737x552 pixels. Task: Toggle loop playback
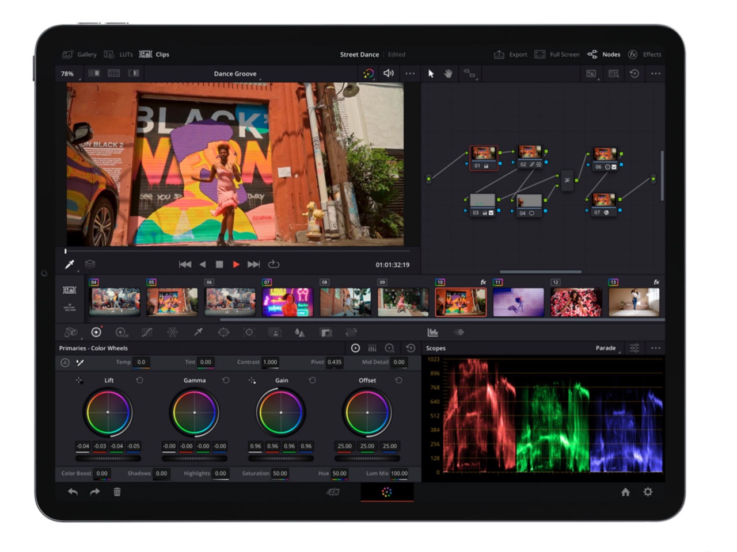274,264
